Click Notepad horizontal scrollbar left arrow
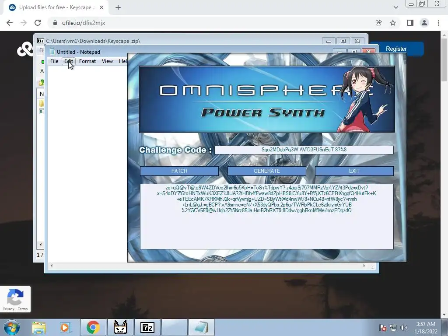The width and height of the screenshot is (448, 336). coord(52,266)
